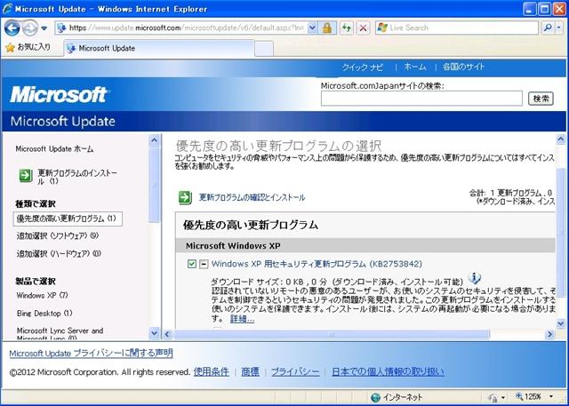Click sidebar scrollbar down arrow
The width and height of the screenshot is (569, 406).
(154, 332)
